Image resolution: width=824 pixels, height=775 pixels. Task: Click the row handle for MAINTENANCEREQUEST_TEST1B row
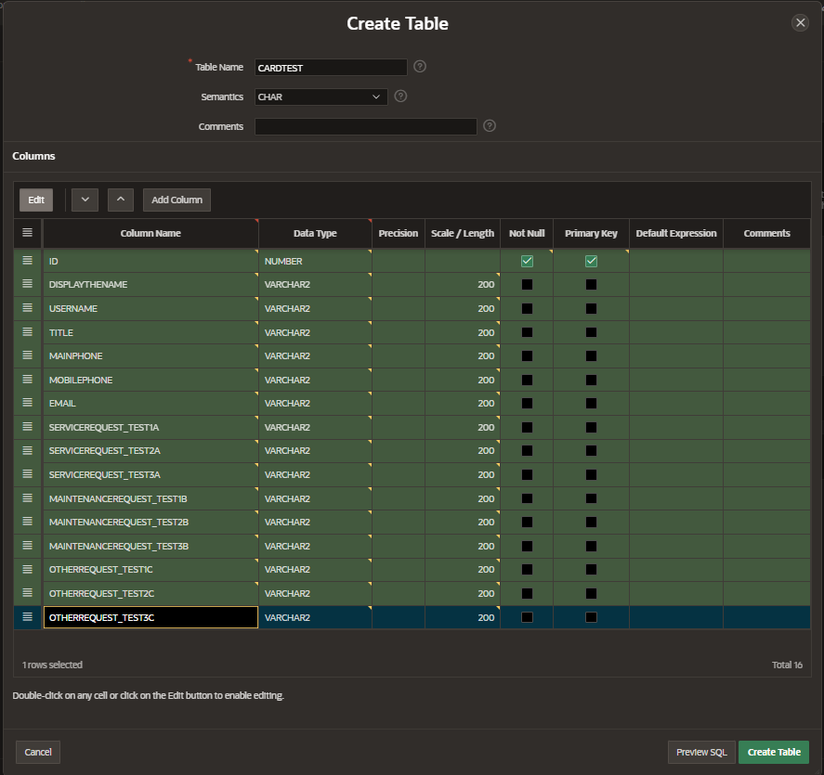[x=27, y=498]
